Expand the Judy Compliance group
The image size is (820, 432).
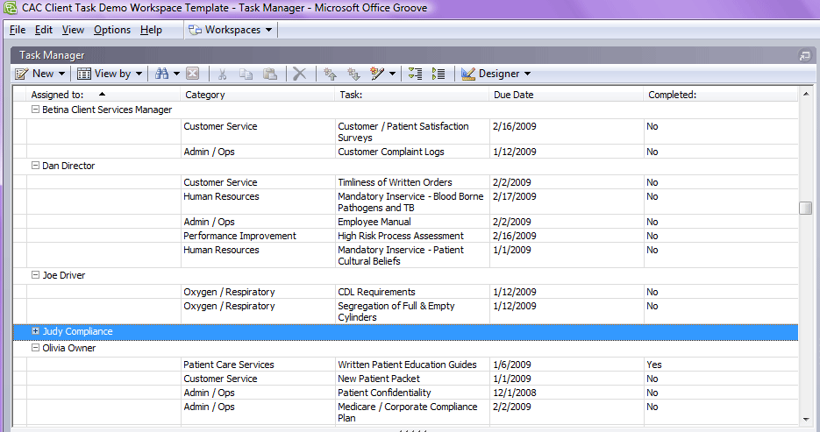[x=35, y=331]
